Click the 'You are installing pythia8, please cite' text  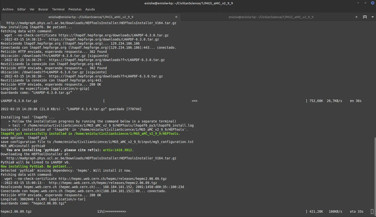pos(54,150)
